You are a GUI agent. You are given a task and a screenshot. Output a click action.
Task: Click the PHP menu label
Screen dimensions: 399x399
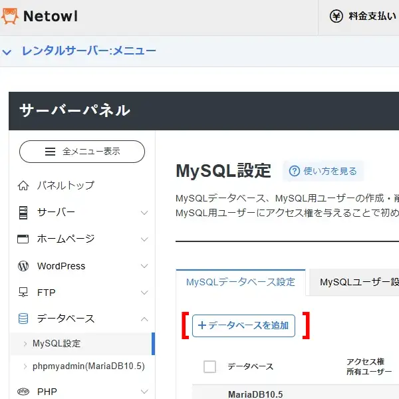point(47,392)
